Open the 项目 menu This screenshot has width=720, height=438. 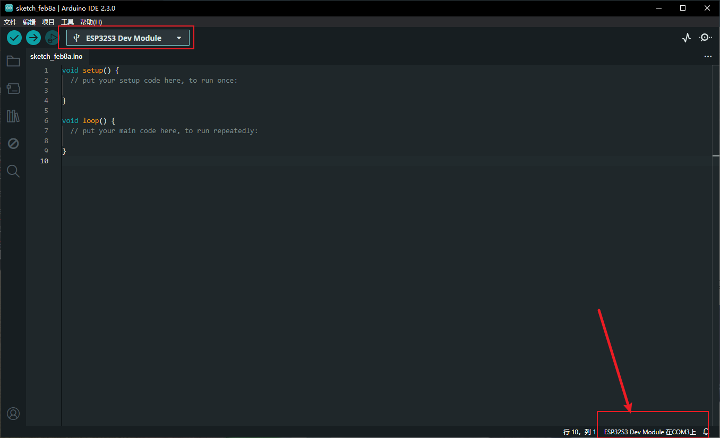(48, 22)
